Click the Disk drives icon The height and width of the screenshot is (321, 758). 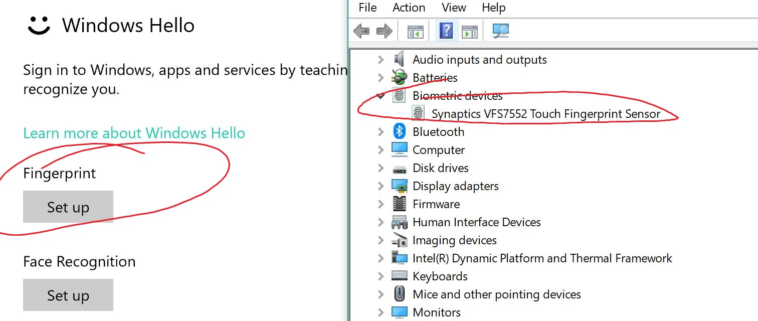400,169
